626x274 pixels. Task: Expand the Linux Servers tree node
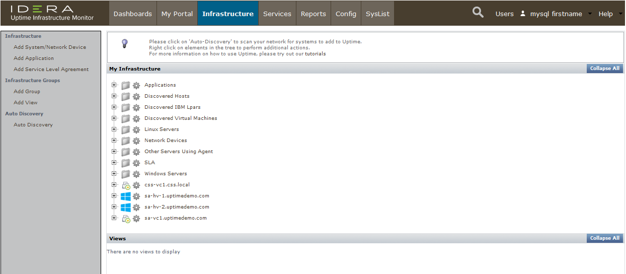pyautogui.click(x=114, y=129)
